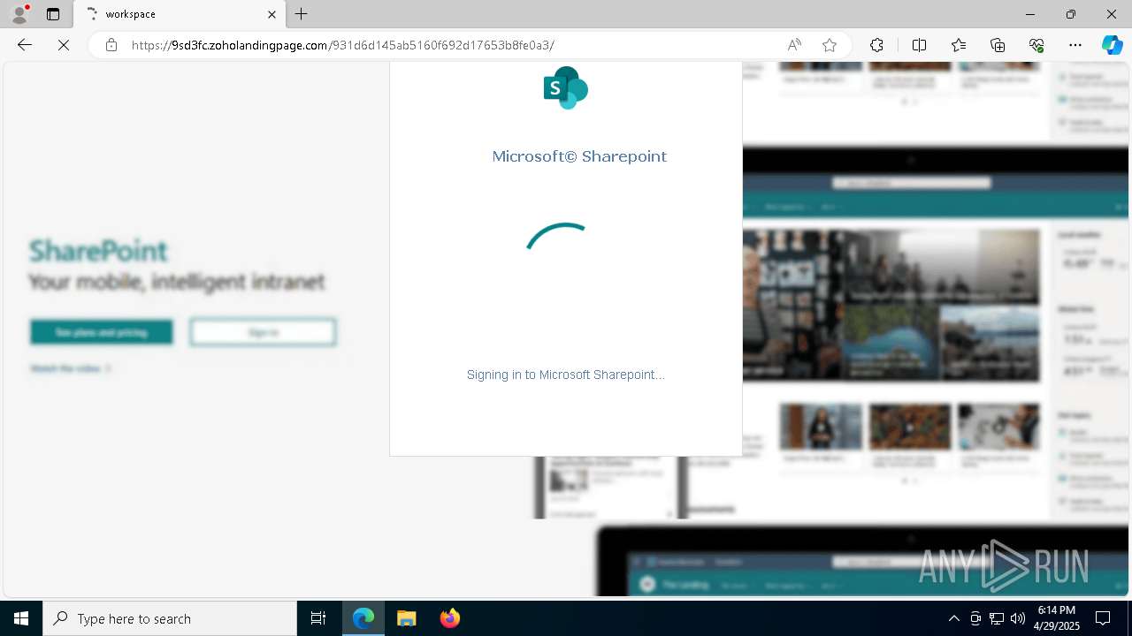The image size is (1132, 636).
Task: Open the network icon in system tray
Action: [997, 618]
